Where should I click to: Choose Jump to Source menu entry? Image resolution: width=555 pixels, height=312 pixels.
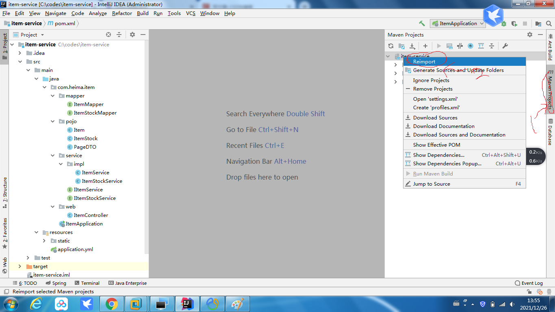464,184
